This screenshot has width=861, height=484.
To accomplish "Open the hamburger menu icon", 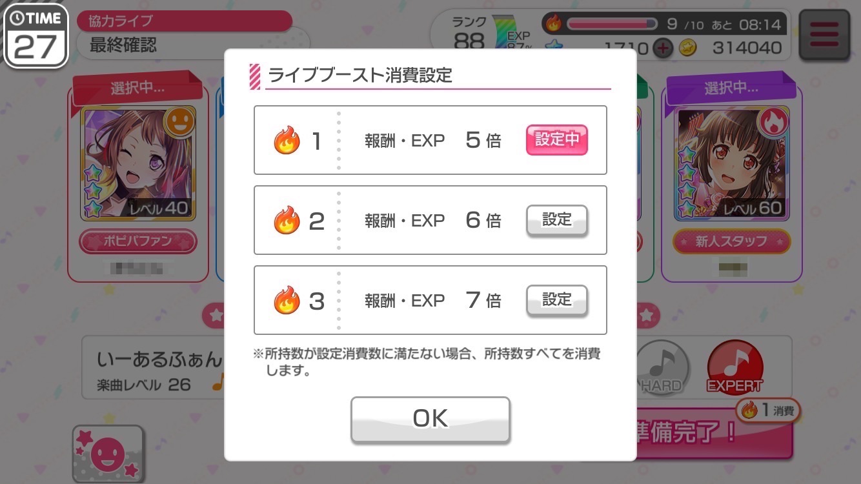I will click(824, 35).
